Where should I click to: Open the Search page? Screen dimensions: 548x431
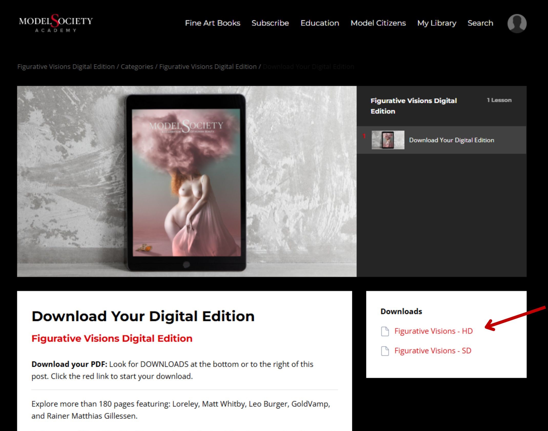click(x=480, y=23)
